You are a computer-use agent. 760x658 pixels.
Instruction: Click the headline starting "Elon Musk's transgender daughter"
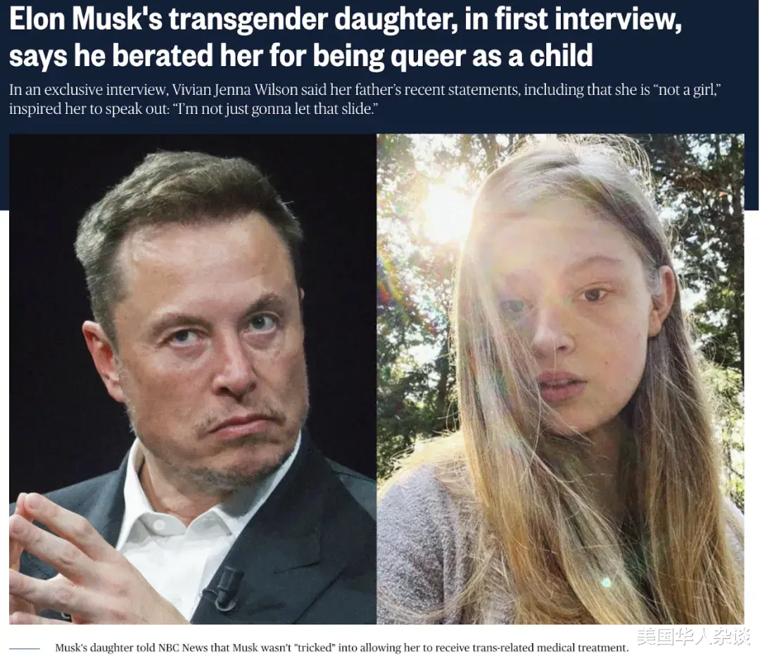[345, 37]
